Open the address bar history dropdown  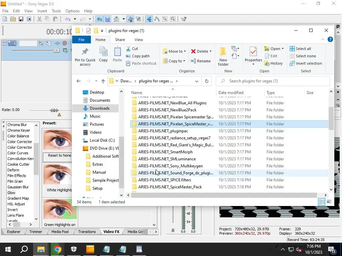coord(196,81)
